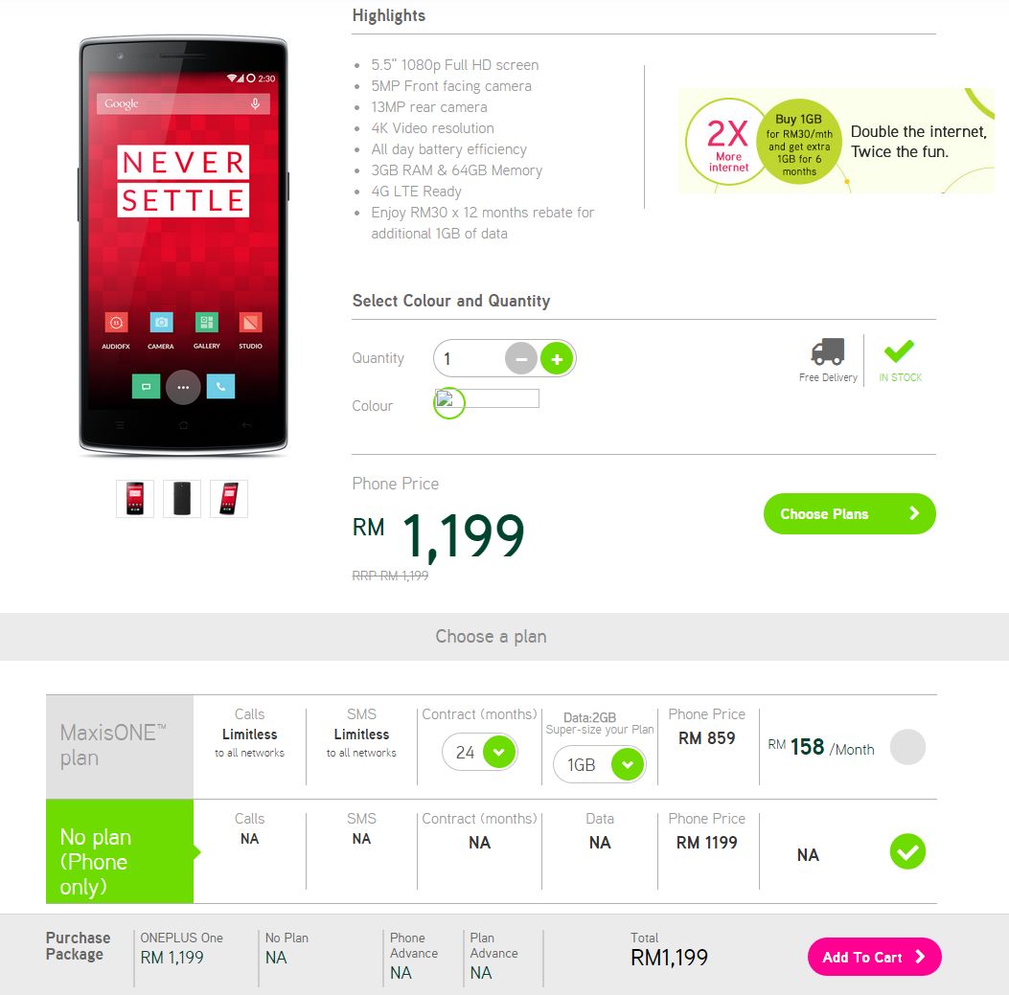Screen dimensions: 1009x995
Task: Select the No plan (Phone only) tab
Action: pos(120,851)
